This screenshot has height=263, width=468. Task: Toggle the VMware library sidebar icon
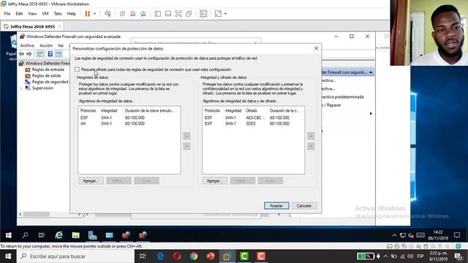click(x=158, y=14)
